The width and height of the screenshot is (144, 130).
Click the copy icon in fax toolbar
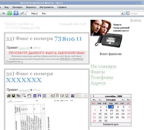coord(18,96)
